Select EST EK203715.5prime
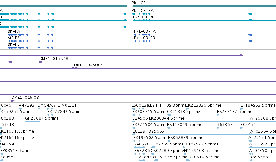The height and width of the screenshot is (162, 276). pyautogui.click(x=150, y=112)
